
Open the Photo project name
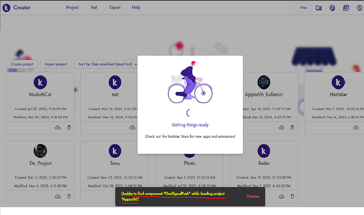tap(189, 163)
